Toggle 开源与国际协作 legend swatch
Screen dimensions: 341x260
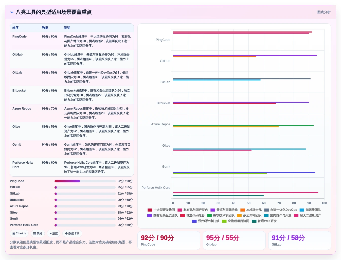(x=213, y=210)
